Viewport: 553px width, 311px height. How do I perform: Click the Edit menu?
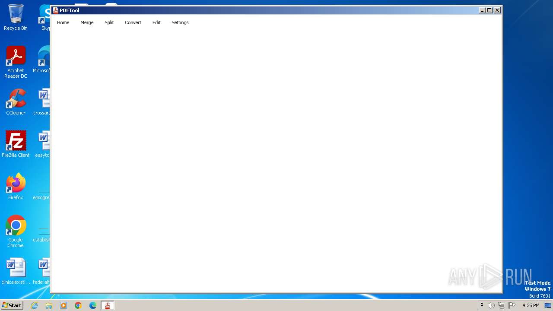156,22
